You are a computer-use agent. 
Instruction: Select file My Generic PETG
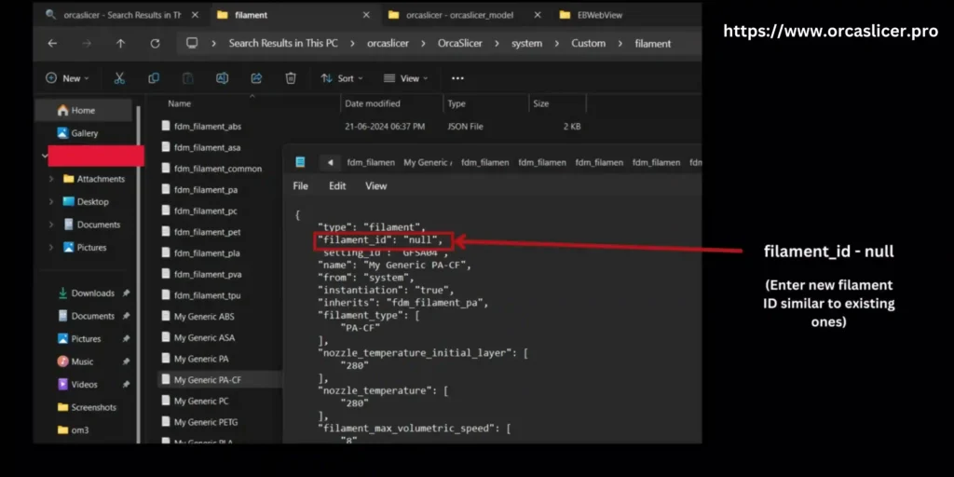pos(206,422)
